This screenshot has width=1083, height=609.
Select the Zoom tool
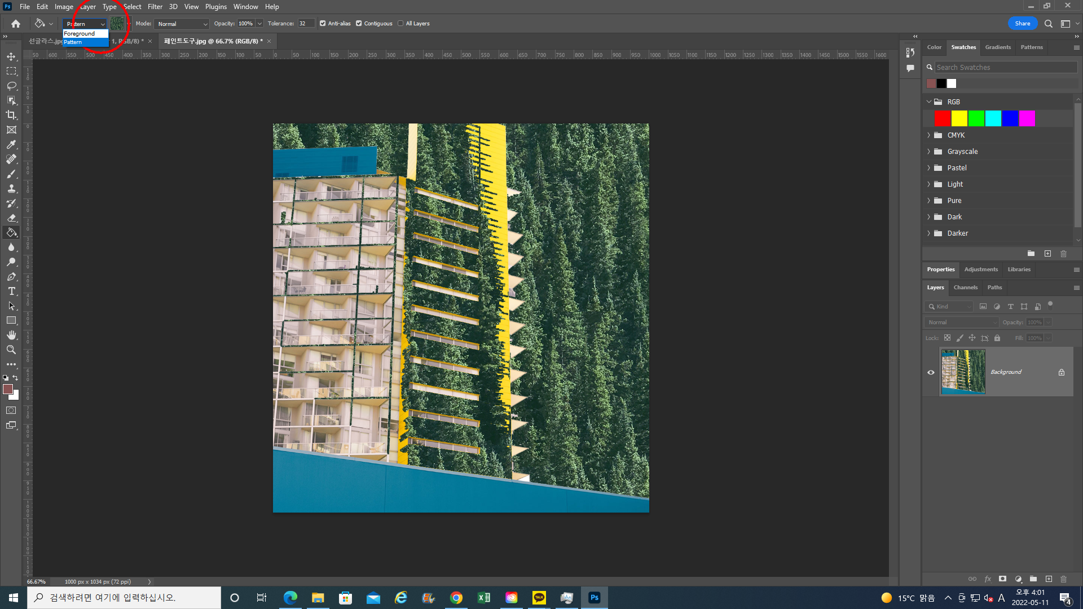11,350
